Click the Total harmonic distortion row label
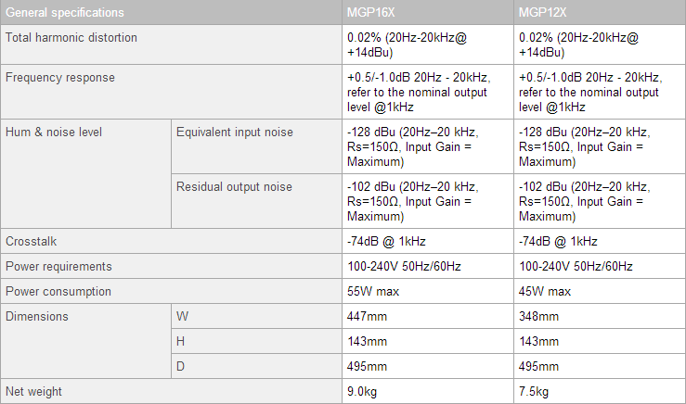Screen dimensions: 686x404 [171, 44]
